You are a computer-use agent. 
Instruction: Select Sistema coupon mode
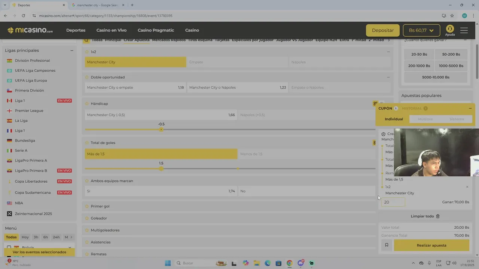[x=457, y=119]
